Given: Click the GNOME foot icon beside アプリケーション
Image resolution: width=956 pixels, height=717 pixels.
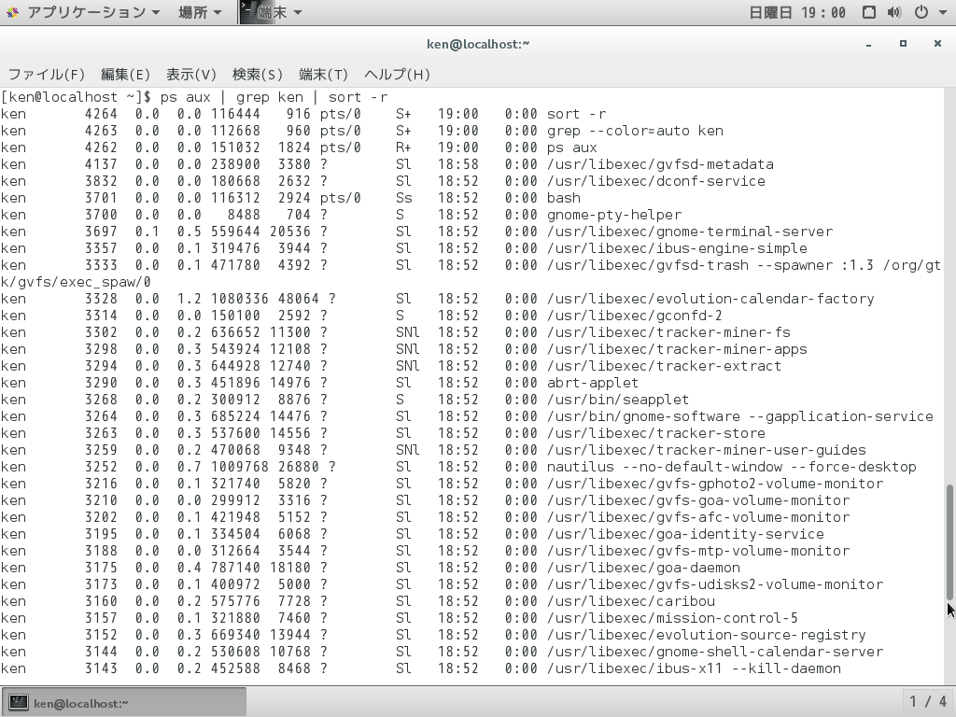Looking at the screenshot, I should (12, 12).
